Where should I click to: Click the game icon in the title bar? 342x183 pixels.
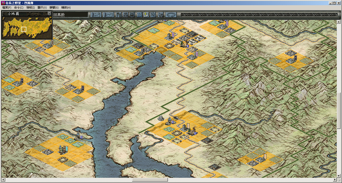(x=3, y=3)
